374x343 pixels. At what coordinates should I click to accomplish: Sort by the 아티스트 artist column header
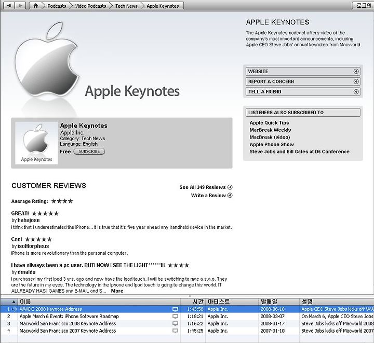(x=232, y=302)
